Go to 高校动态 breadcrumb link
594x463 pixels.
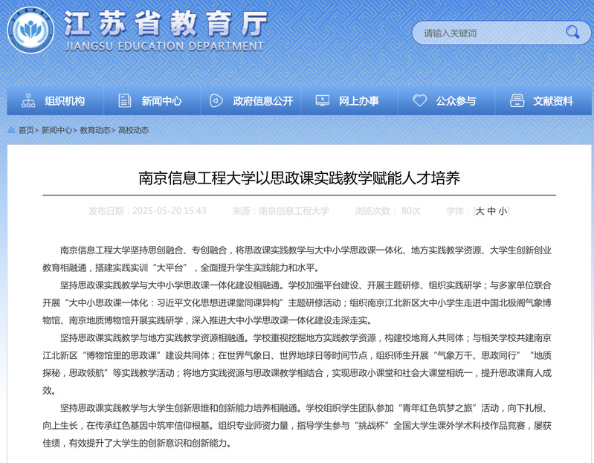[x=134, y=130]
